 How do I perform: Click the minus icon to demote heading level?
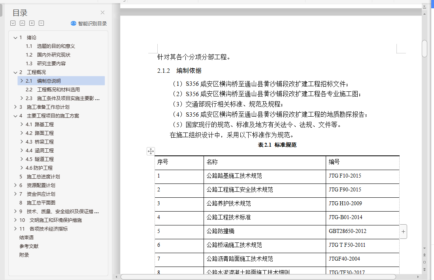(41, 23)
